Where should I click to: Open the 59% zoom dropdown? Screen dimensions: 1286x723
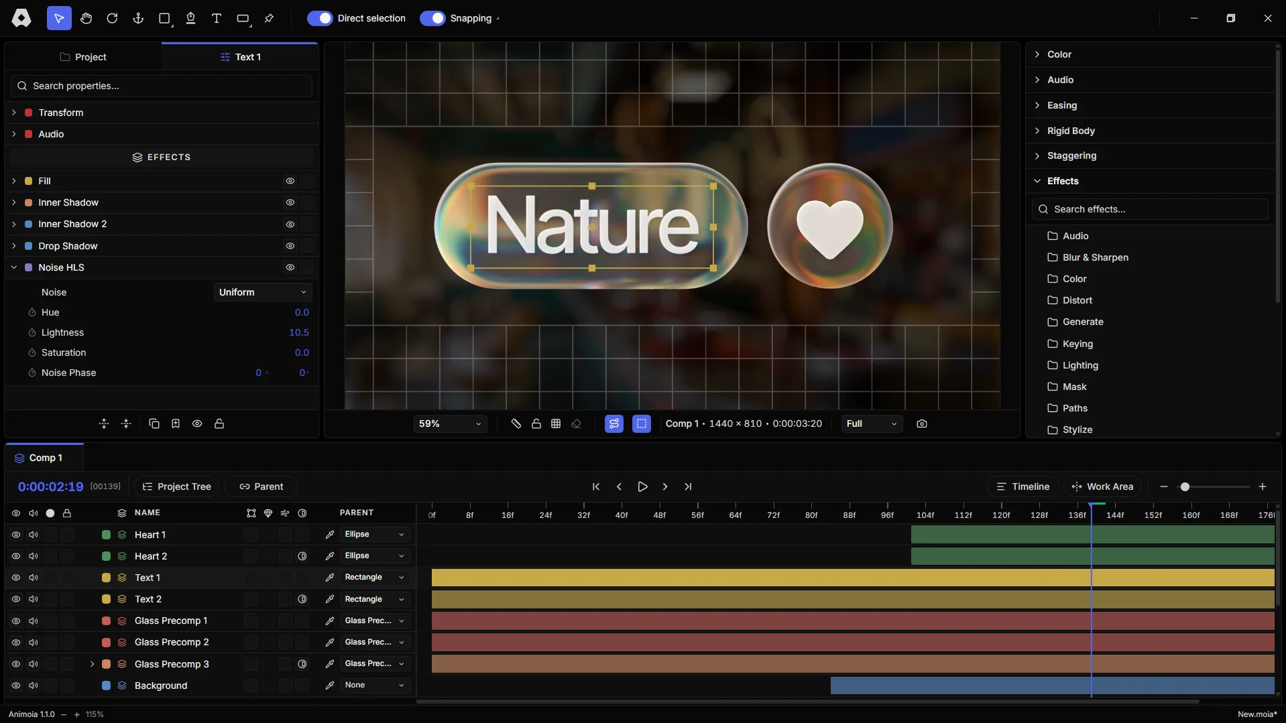tap(450, 423)
